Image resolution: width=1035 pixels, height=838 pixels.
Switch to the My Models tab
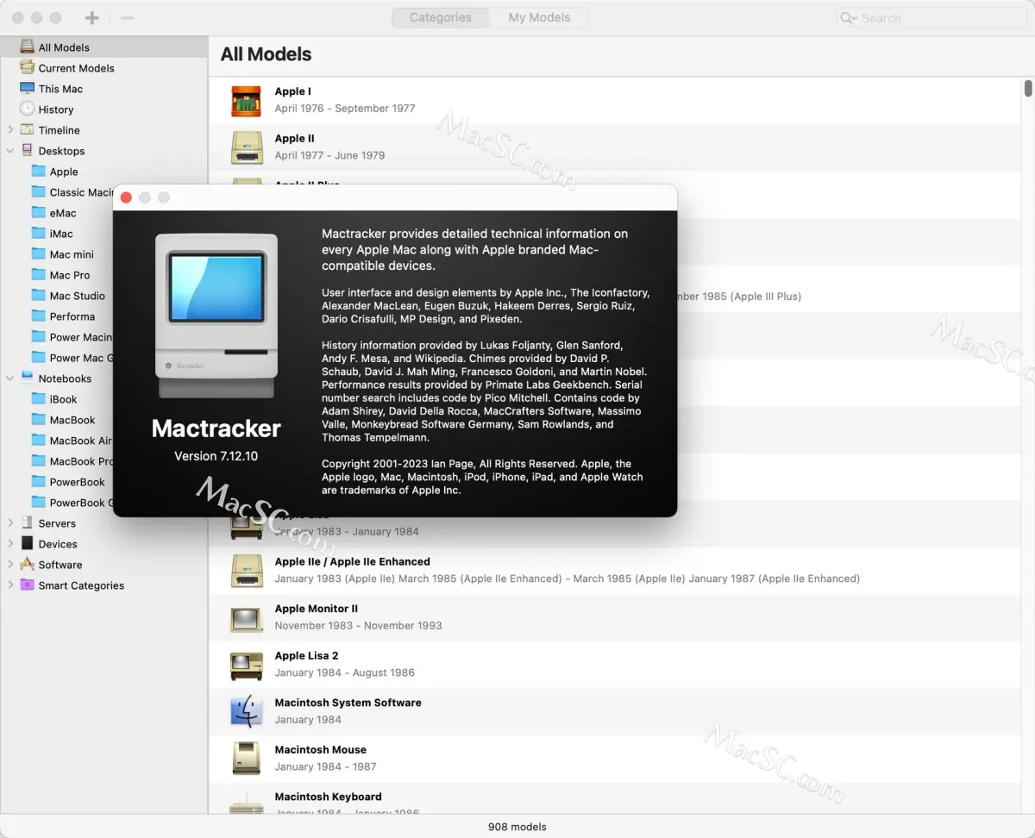click(x=539, y=17)
